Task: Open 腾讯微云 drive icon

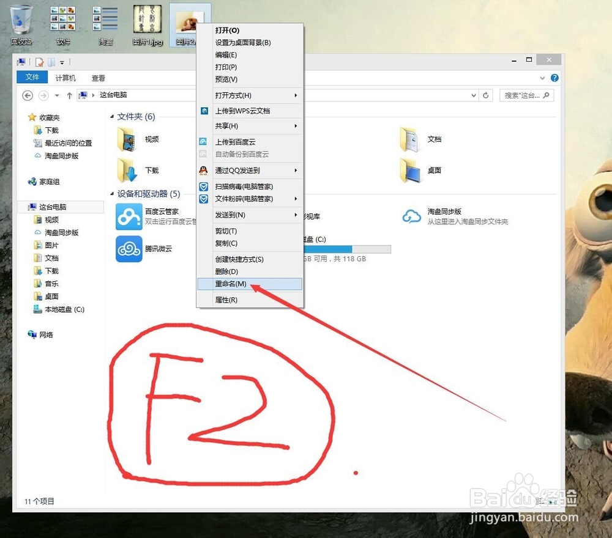Action: click(x=129, y=249)
